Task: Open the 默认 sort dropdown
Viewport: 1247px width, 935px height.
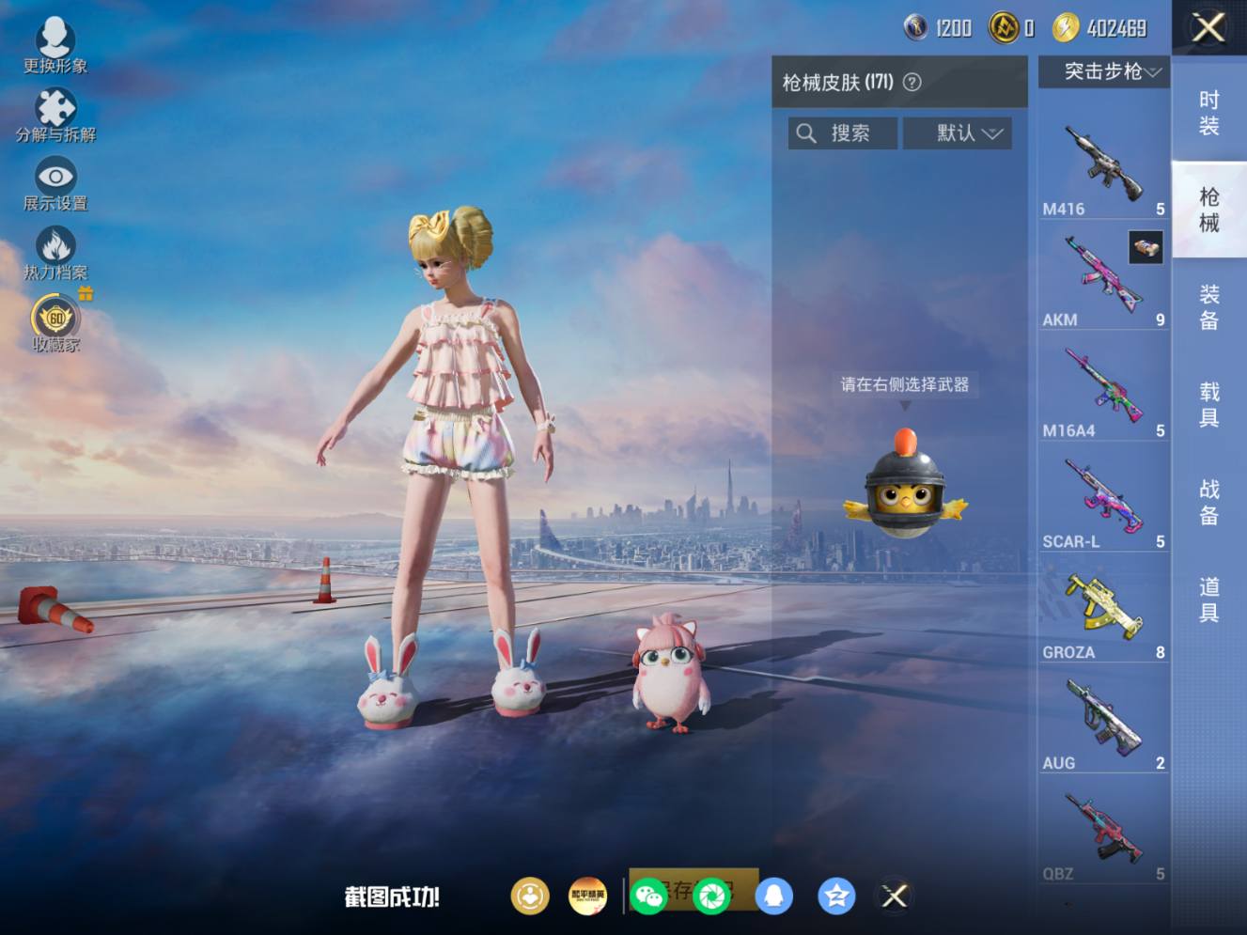Action: pyautogui.click(x=958, y=133)
